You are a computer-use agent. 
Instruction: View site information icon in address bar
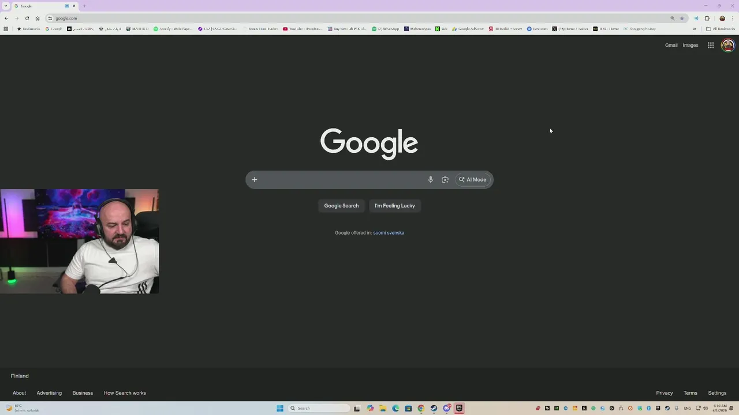(50, 18)
